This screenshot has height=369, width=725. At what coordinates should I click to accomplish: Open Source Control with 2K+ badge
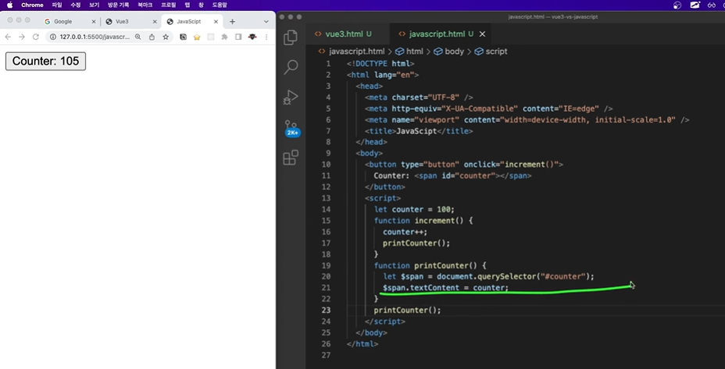pos(291,128)
